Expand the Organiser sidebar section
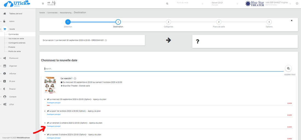Image resolution: width=301 pixels, height=140 pixels. (x=13, y=66)
